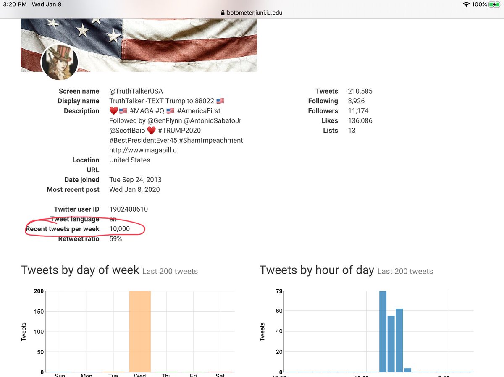
Task: Select the #BestPresidentEver45 #ShamImpeachment description line
Action: tap(176, 140)
